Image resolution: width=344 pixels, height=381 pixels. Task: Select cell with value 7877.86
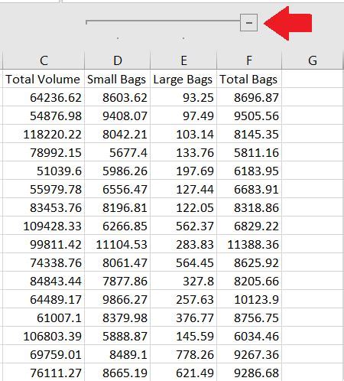coord(118,281)
